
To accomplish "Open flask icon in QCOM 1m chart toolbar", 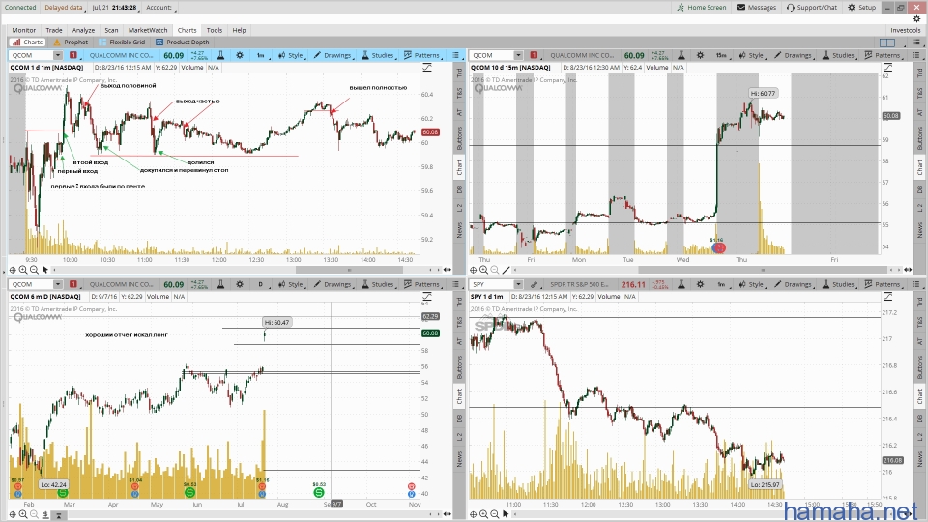I will (x=220, y=55).
